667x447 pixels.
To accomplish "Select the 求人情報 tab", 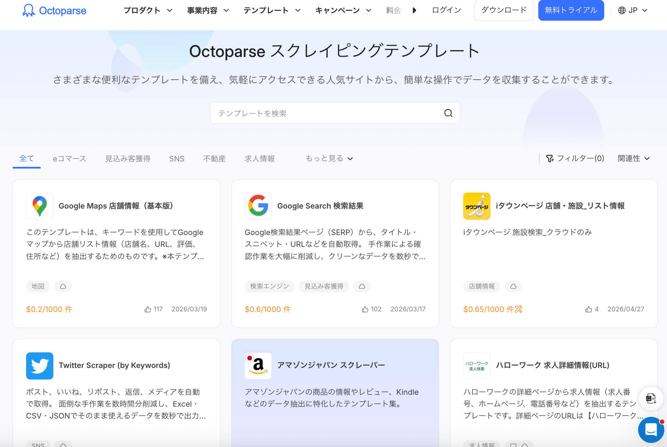I will click(260, 159).
